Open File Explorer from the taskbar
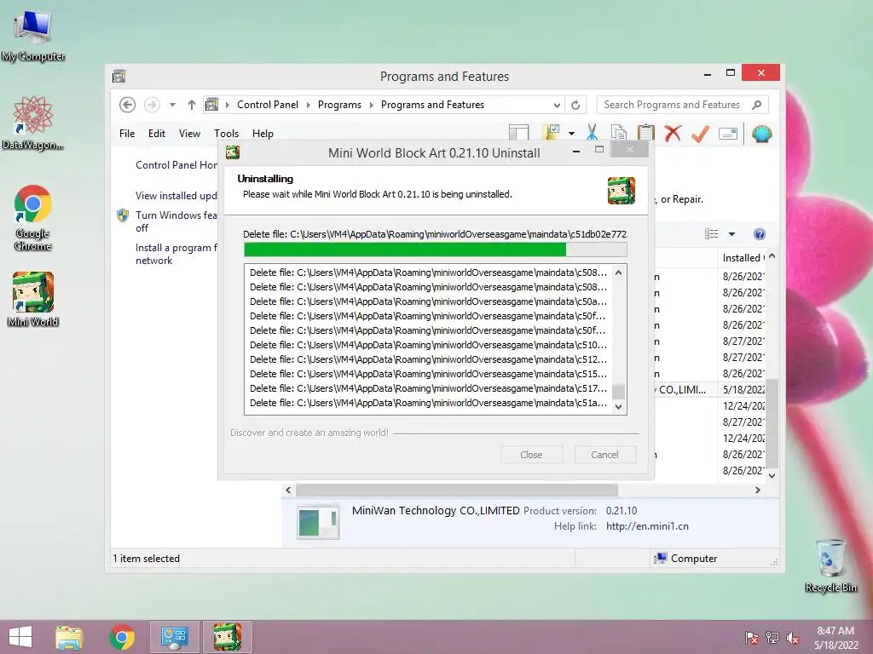The width and height of the screenshot is (873, 654). pyautogui.click(x=69, y=637)
